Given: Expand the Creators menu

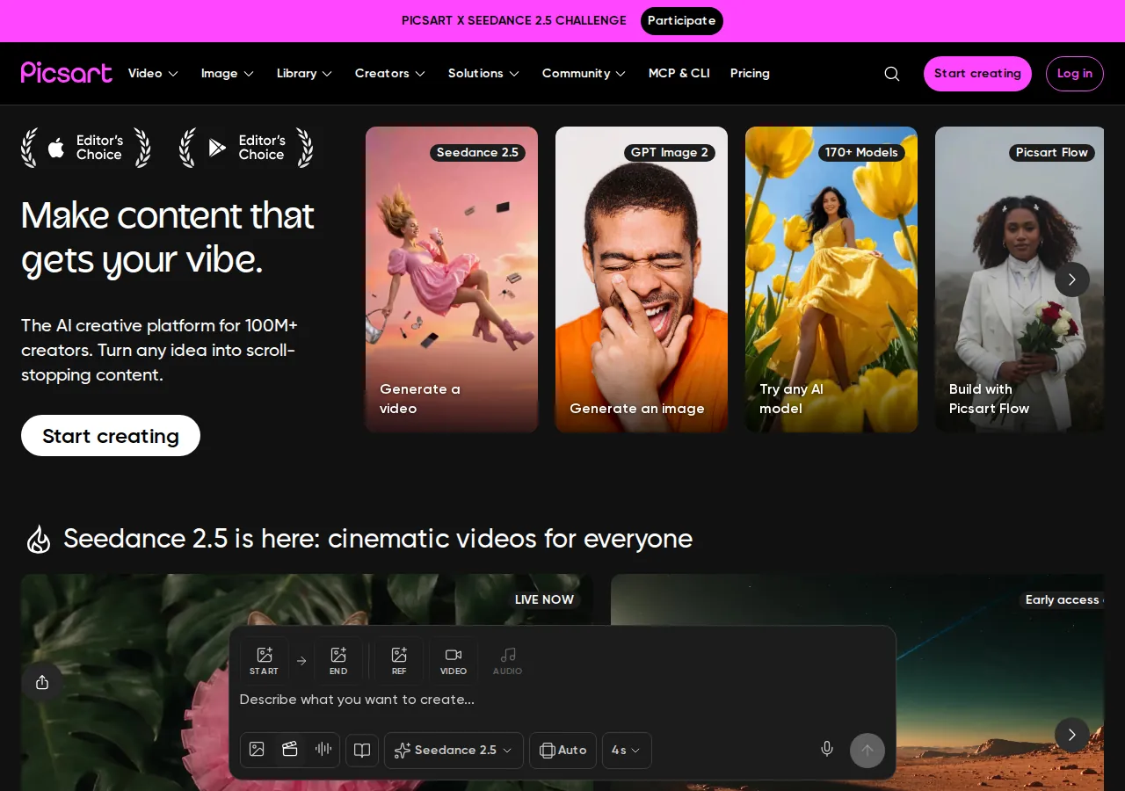Looking at the screenshot, I should coord(390,74).
